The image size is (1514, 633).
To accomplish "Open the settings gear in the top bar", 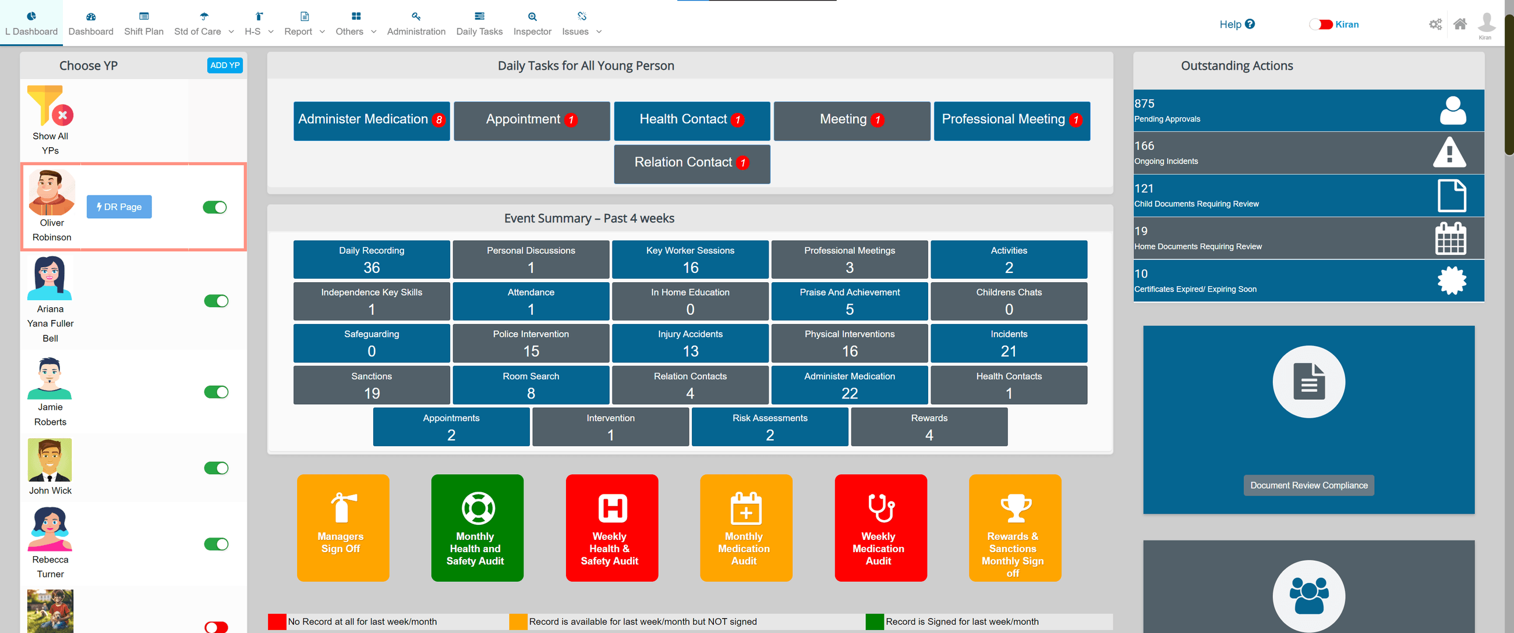I will point(1435,24).
